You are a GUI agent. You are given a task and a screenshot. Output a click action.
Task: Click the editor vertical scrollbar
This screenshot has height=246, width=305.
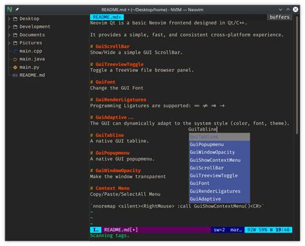click(297, 75)
